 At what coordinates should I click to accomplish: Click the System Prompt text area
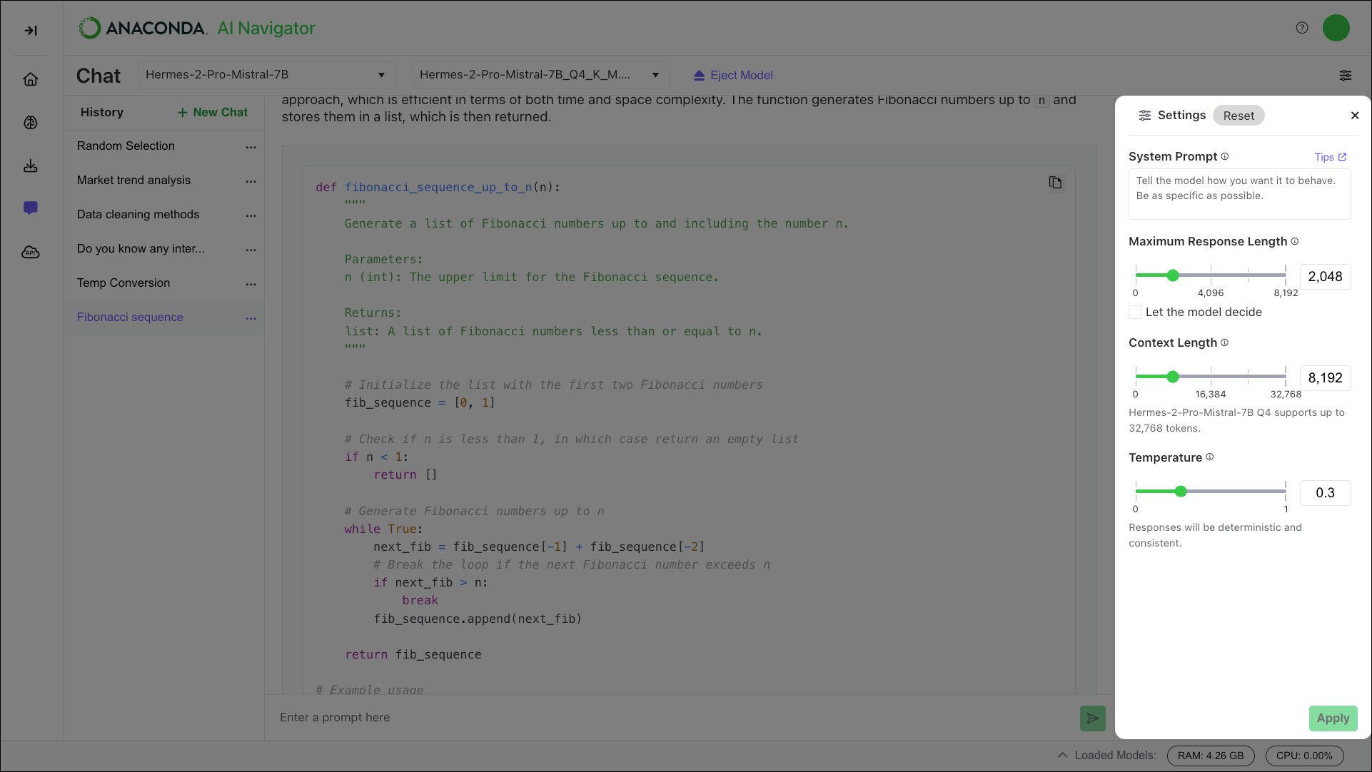point(1239,194)
